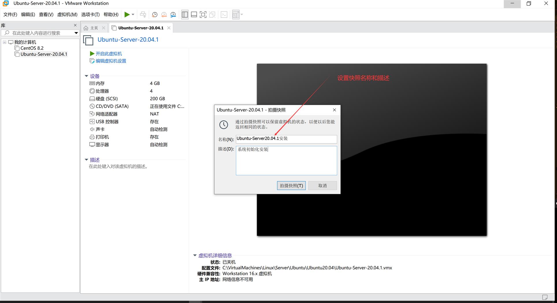
Task: Open the power options dropdown arrow
Action: [x=133, y=14]
